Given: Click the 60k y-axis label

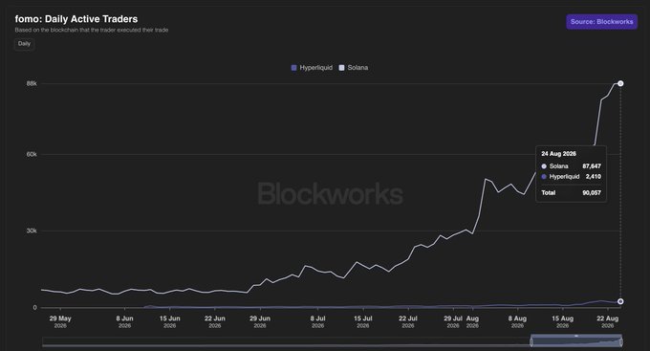Looking at the screenshot, I should (32, 154).
